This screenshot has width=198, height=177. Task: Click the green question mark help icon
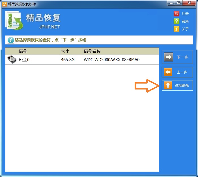pos(177,21)
